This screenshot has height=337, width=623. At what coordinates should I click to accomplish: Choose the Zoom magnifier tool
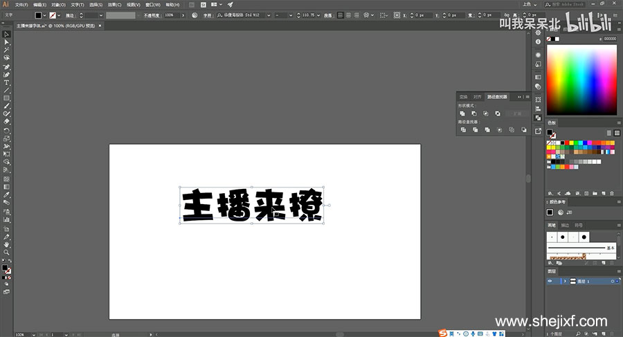click(6, 253)
